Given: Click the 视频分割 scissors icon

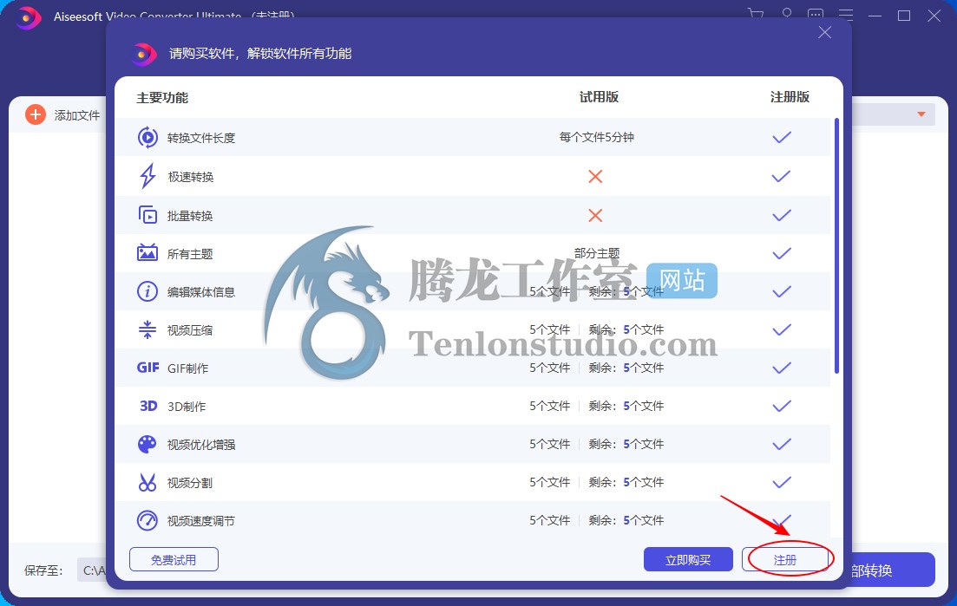Looking at the screenshot, I should pos(147,482).
